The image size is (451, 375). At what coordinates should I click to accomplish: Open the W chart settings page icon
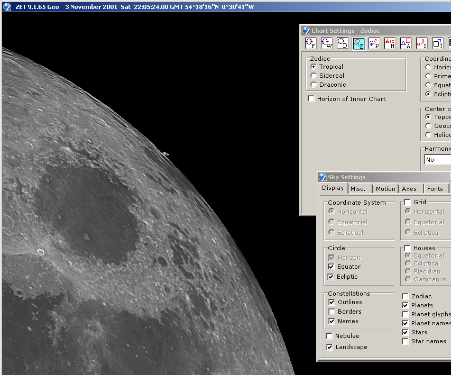327,43
